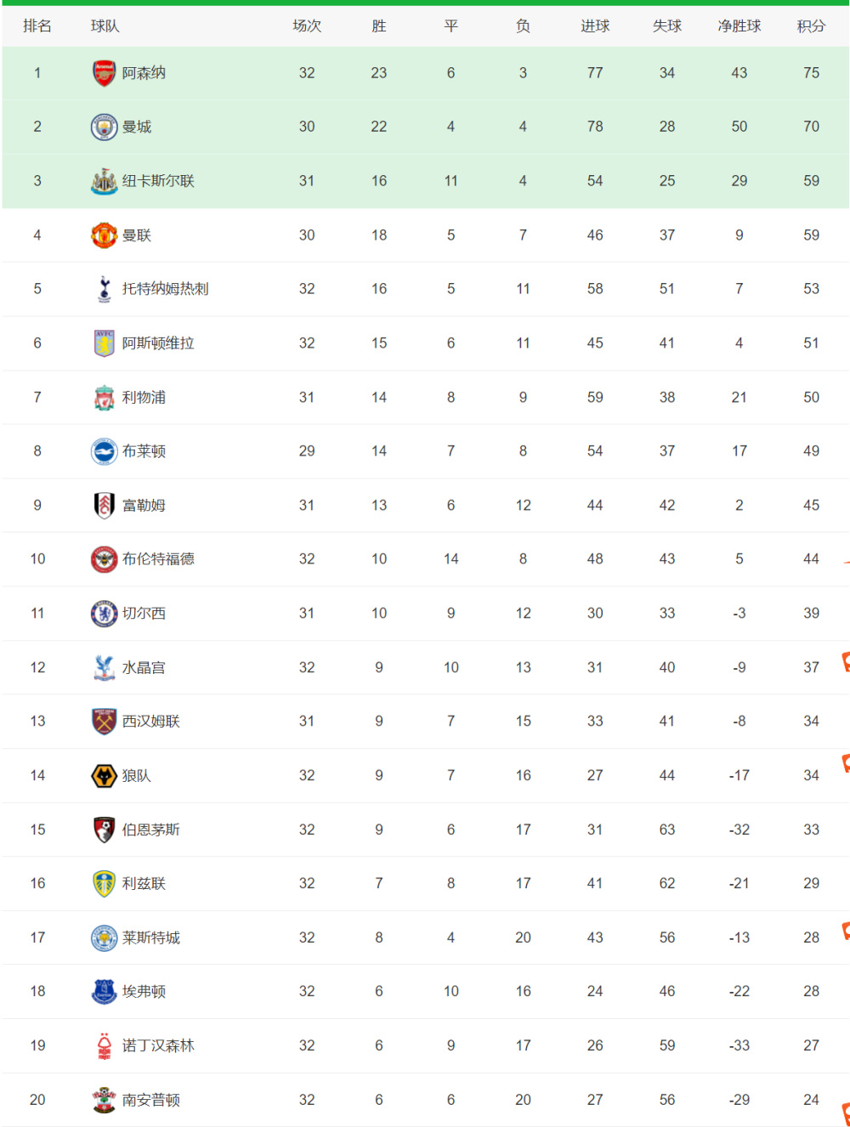
Task: Click the 积分 column header
Action: (x=811, y=26)
